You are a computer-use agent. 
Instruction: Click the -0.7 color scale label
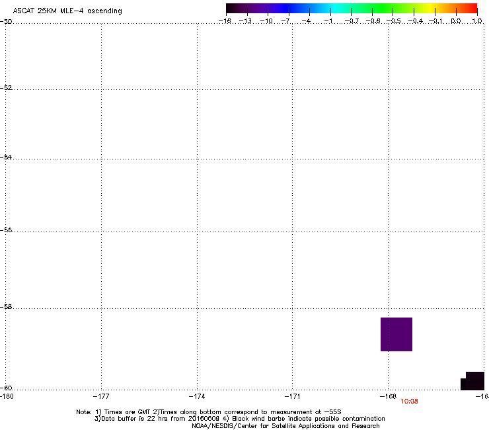click(352, 21)
